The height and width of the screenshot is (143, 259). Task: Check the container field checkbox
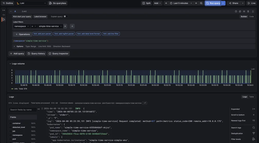[x=10, y=123]
